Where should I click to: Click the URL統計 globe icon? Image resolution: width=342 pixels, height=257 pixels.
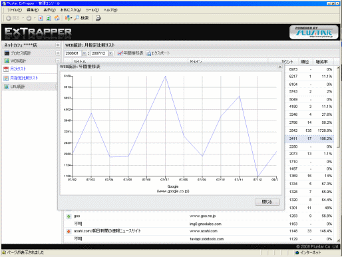coord(7,87)
